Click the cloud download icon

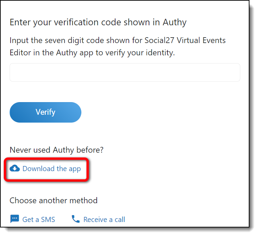[x=15, y=168]
